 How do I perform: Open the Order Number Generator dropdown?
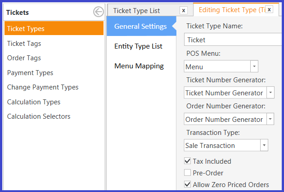coord(270,119)
